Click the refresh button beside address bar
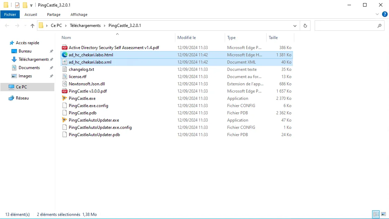Image resolution: width=389 pixels, height=219 pixels. click(x=305, y=26)
